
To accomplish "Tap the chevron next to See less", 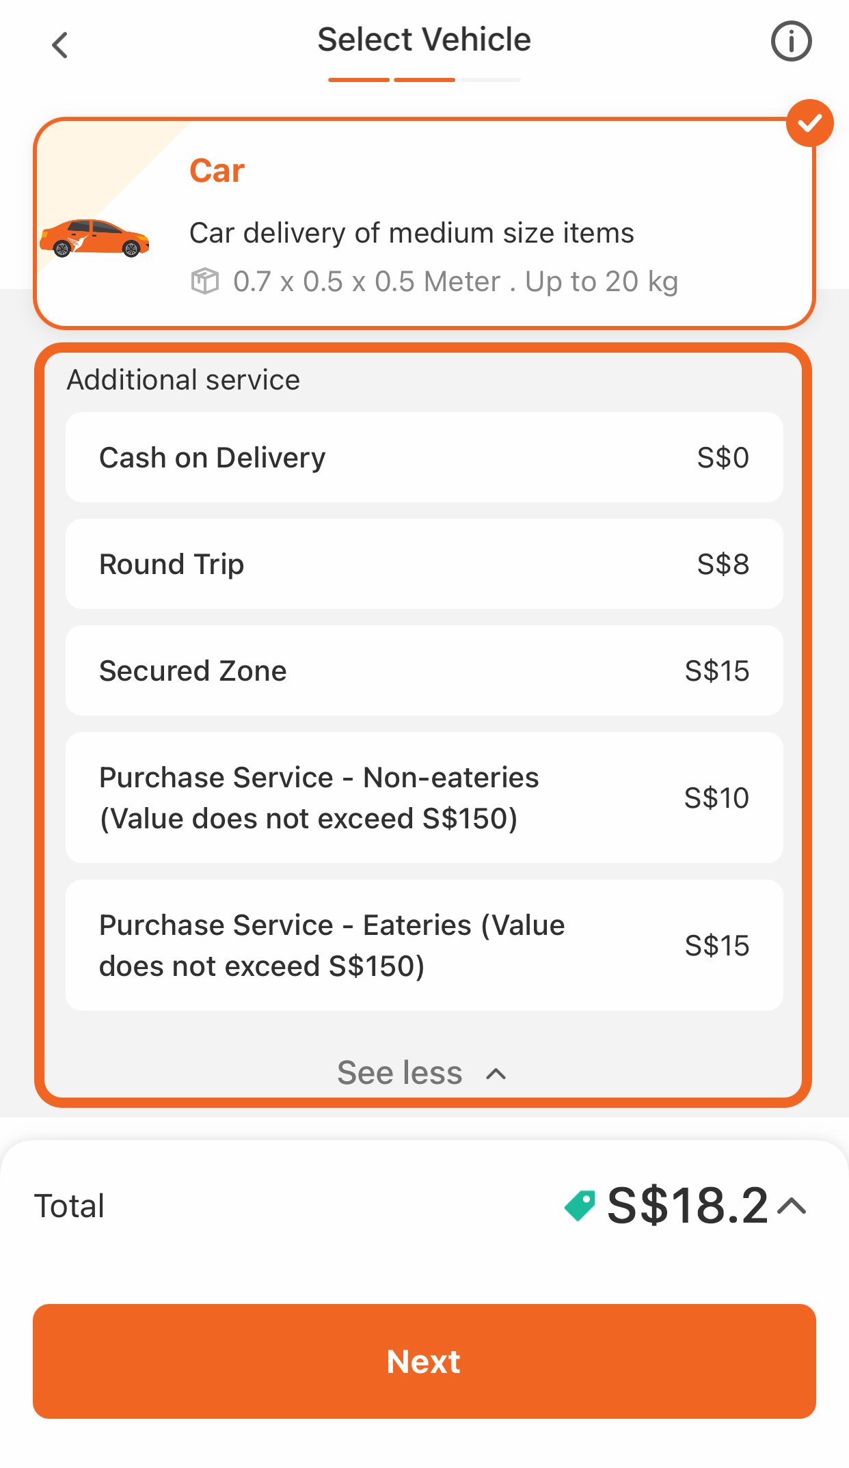I will [x=496, y=1074].
